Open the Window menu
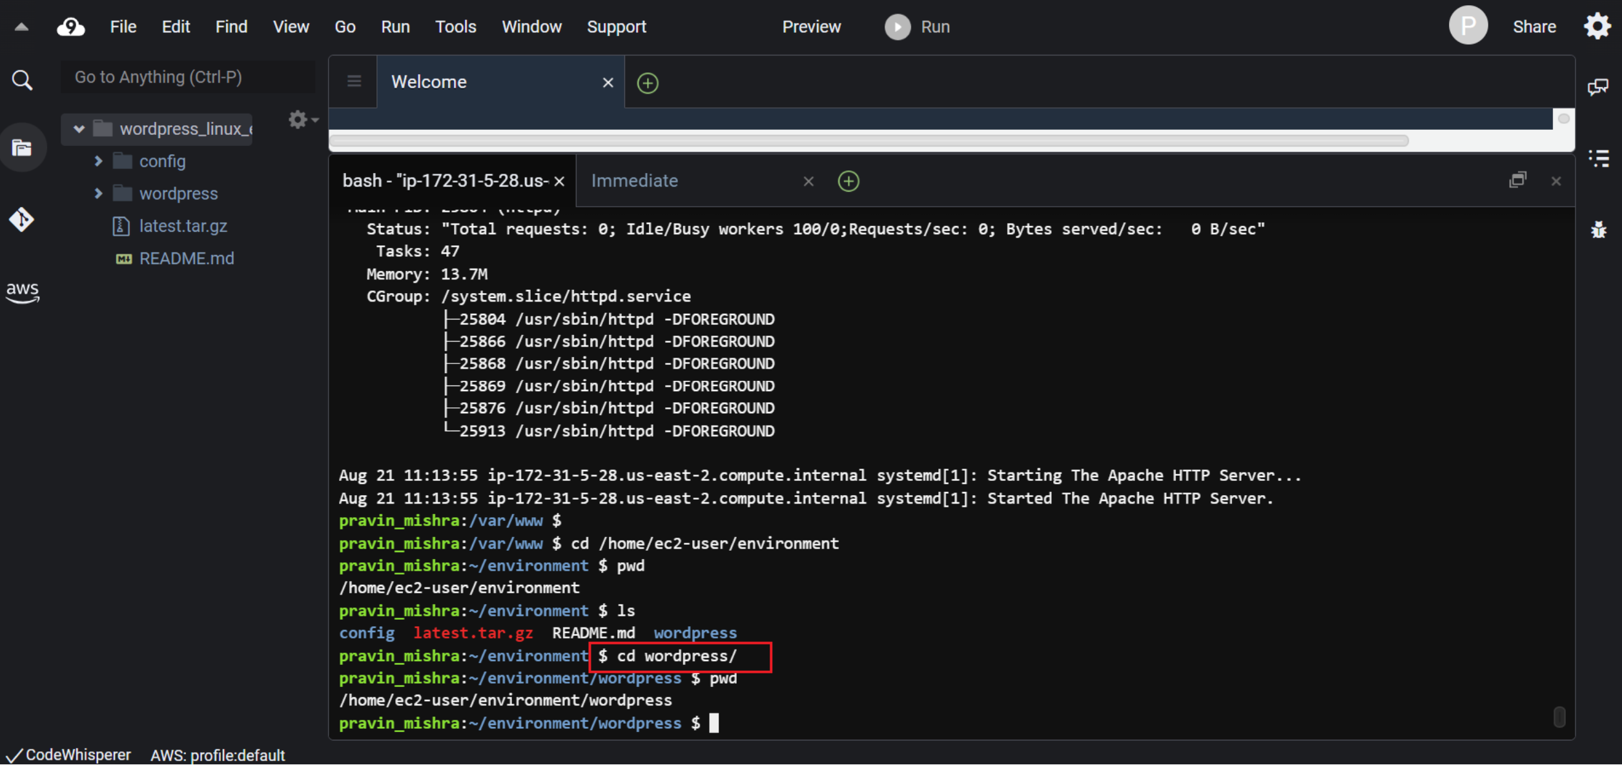Screen dimensions: 1622x765 [x=531, y=26]
